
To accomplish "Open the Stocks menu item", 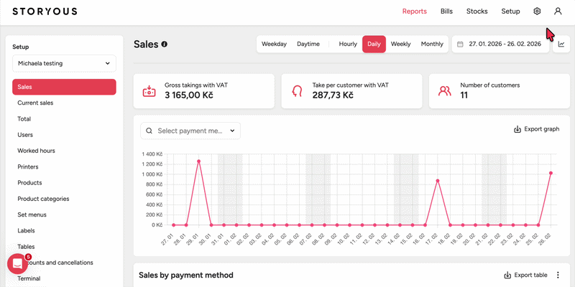I will pos(477,11).
